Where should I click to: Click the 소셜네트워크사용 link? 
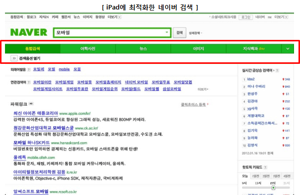point(223,17)
